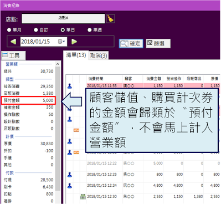Open the calendar picker in date field
The width and height of the screenshot is (221, 204).
(x=61, y=42)
